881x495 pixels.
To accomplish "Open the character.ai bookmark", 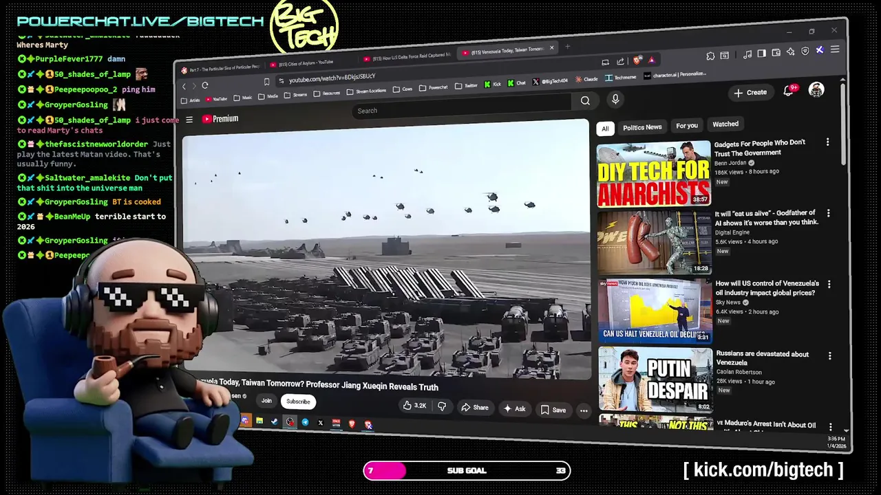I will tap(675, 75).
